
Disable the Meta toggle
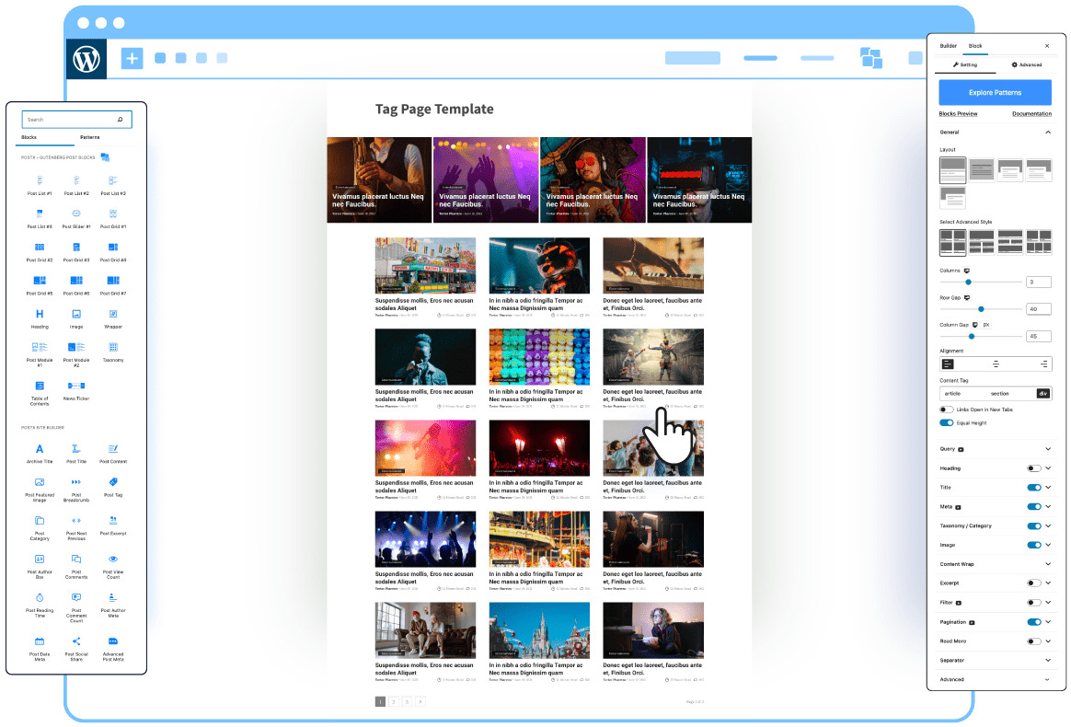click(1033, 507)
